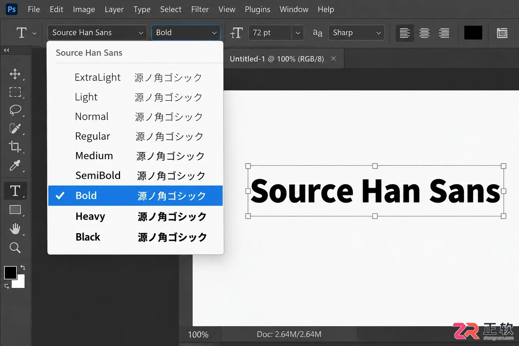The width and height of the screenshot is (519, 346).
Task: Select the Zoom magnifier tool
Action: (x=15, y=248)
